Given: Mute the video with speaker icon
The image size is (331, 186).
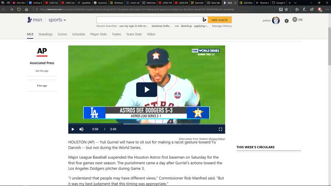Looking at the screenshot, I should pos(81,129).
